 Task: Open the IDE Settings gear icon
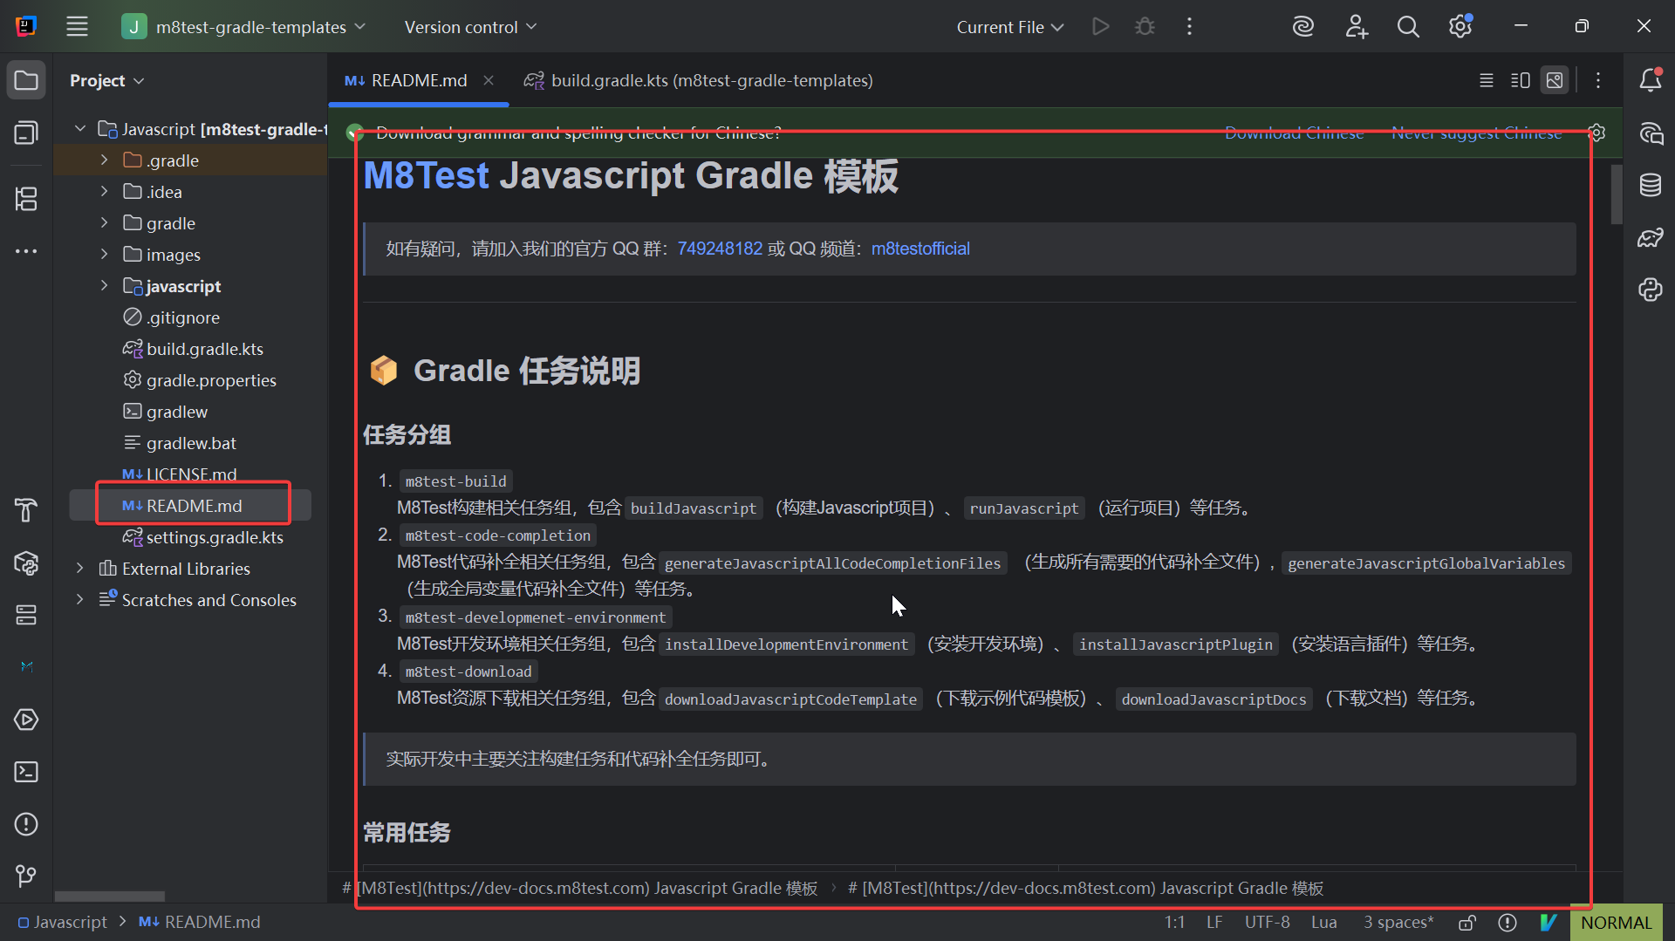point(1460,26)
